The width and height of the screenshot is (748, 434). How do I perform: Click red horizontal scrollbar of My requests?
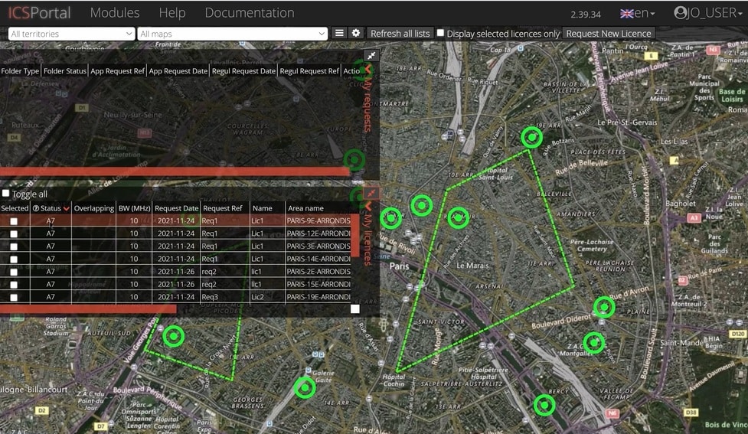click(175, 171)
